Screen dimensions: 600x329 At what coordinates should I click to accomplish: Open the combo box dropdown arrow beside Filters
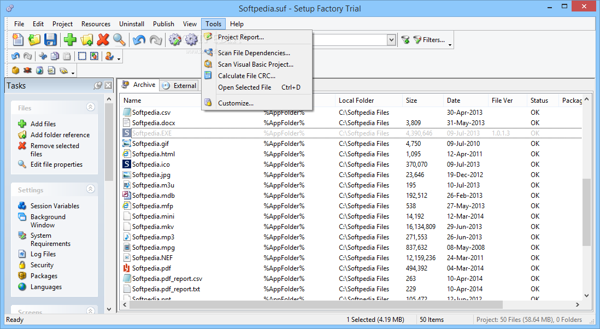tap(391, 40)
